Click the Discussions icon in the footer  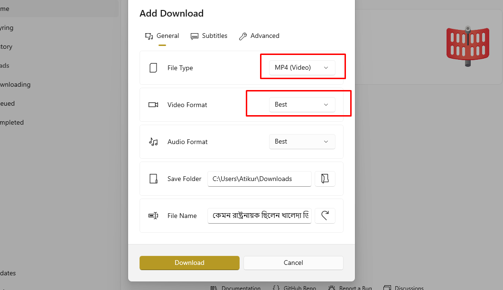[388, 287]
